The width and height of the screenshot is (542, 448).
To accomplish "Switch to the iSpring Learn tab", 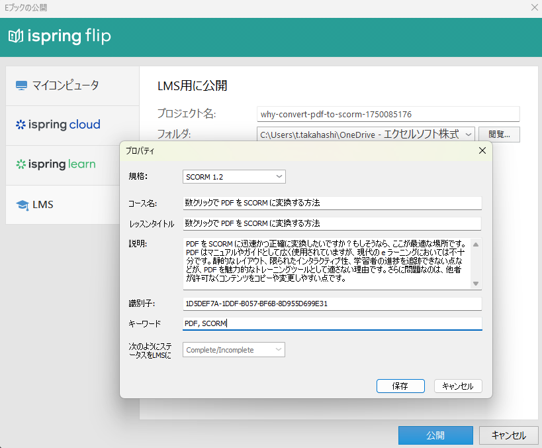I will click(63, 165).
